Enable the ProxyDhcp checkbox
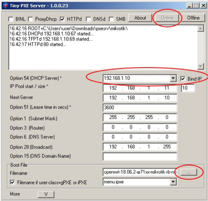The width and height of the screenshot is (208, 201). click(30, 19)
